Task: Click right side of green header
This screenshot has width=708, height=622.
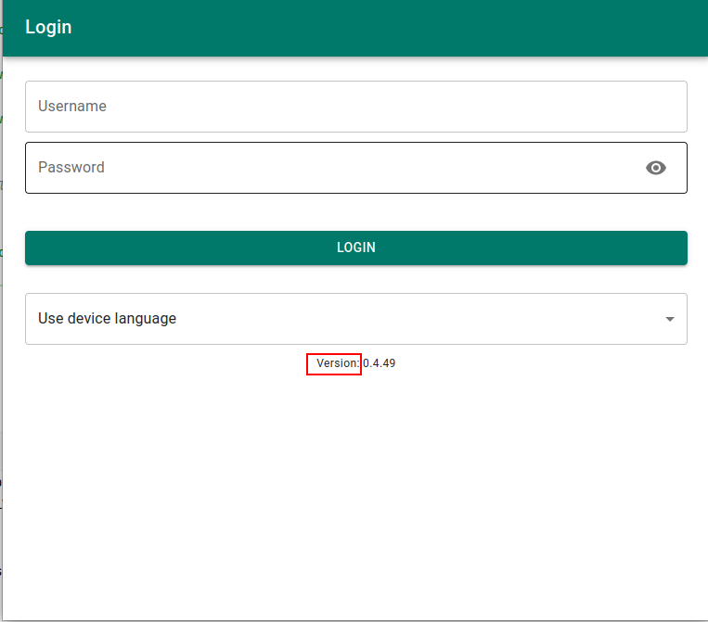Action: click(x=631, y=28)
